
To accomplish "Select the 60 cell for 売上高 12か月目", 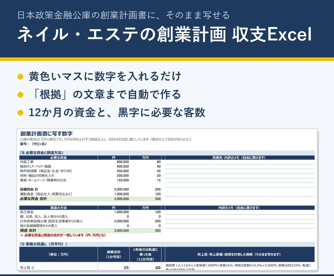I will (158, 268).
